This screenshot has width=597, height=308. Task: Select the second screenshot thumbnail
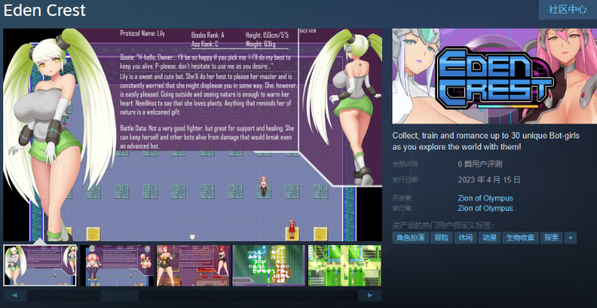[x=117, y=265]
